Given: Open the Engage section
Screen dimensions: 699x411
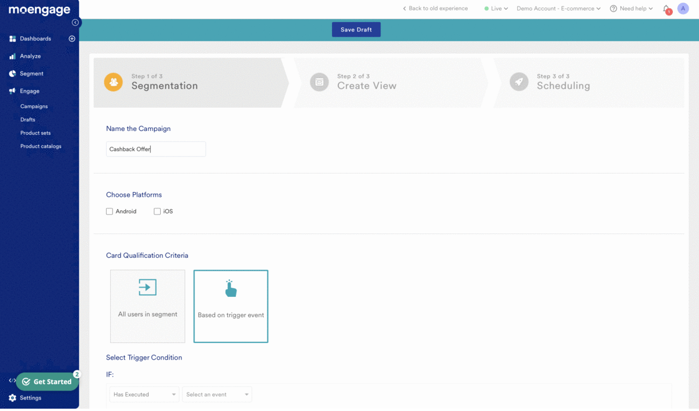Looking at the screenshot, I should (x=30, y=91).
